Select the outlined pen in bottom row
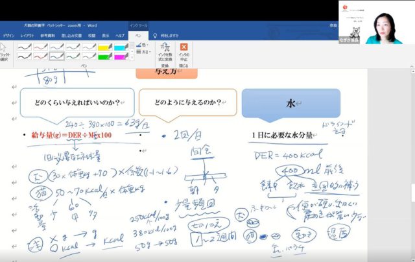Viewport: 415px width, 262px height. (x=88, y=56)
